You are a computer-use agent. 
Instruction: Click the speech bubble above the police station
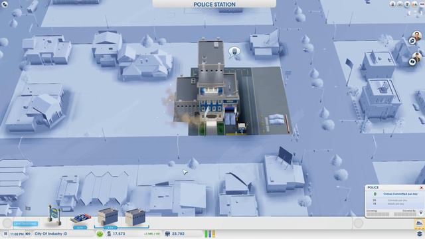point(234,52)
